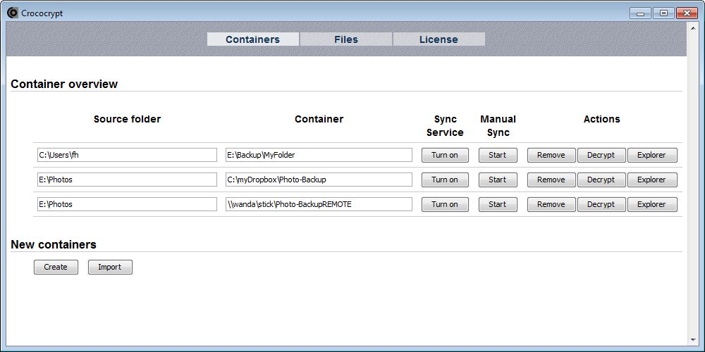Decrypt the E:\Backup\MyFolder container
Image resolution: width=705 pixels, height=352 pixels.
pos(601,155)
